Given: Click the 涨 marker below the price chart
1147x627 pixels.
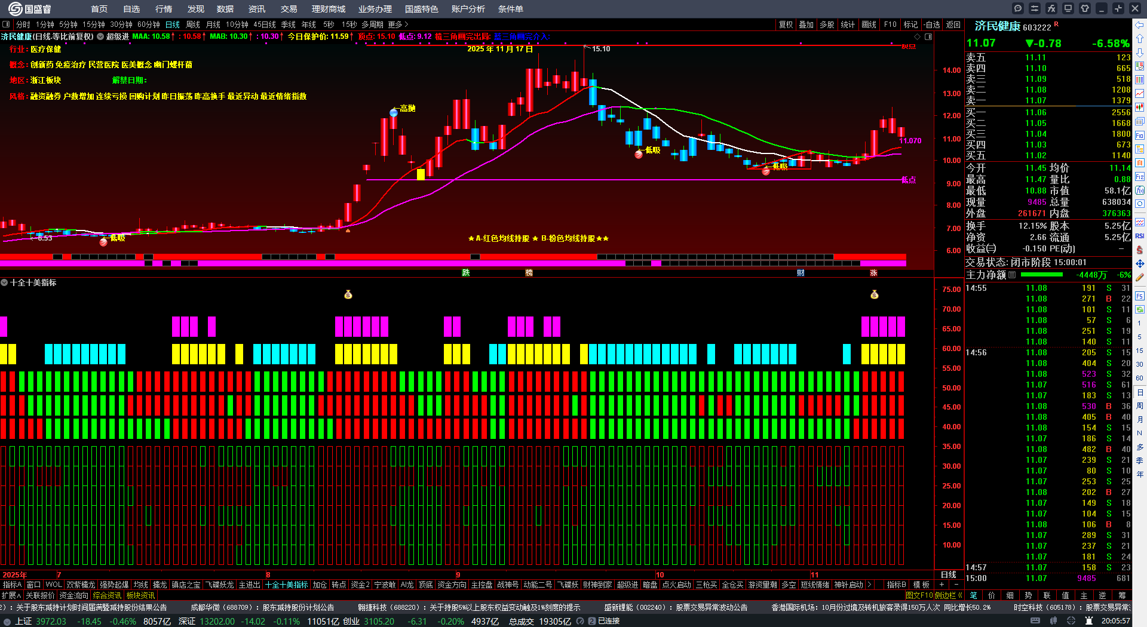Looking at the screenshot, I should click(873, 272).
